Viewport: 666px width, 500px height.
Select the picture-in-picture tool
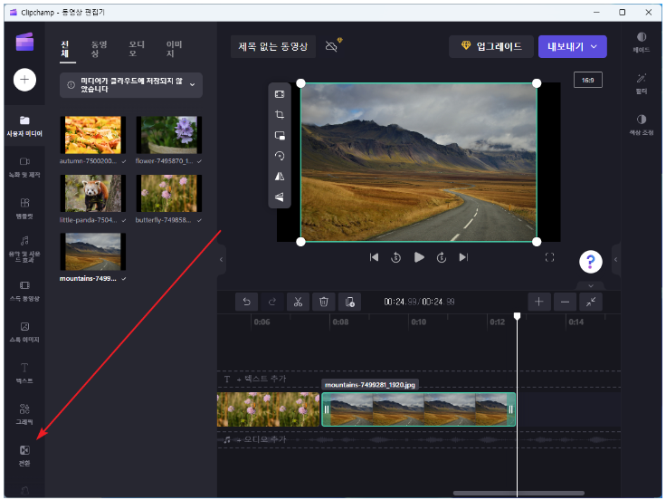pos(280,135)
